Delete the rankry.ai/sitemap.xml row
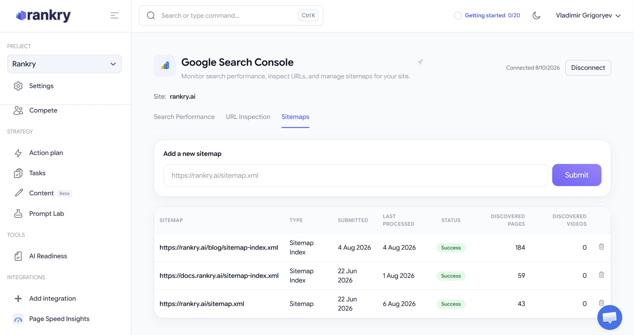 (x=602, y=303)
